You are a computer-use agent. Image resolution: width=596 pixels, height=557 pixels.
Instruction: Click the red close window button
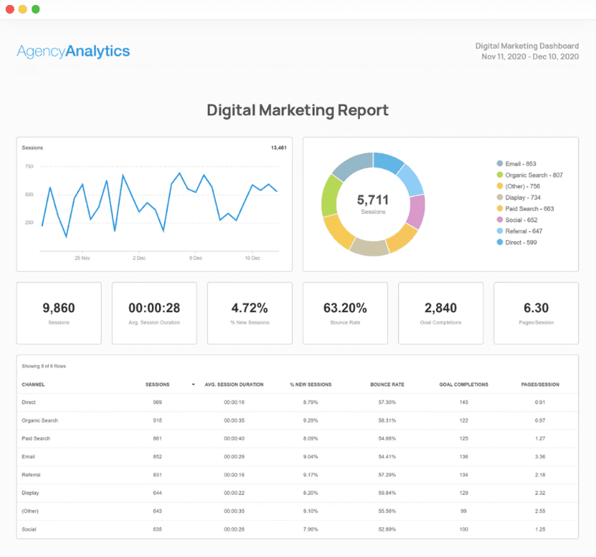(10, 9)
